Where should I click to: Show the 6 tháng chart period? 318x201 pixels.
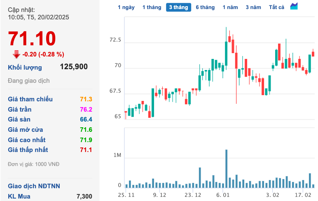(205, 7)
